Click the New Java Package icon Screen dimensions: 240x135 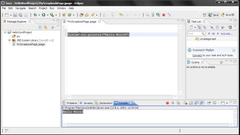tap(64, 15)
